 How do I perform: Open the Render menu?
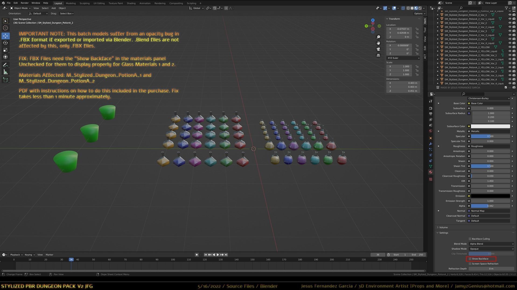pyautogui.click(x=25, y=3)
